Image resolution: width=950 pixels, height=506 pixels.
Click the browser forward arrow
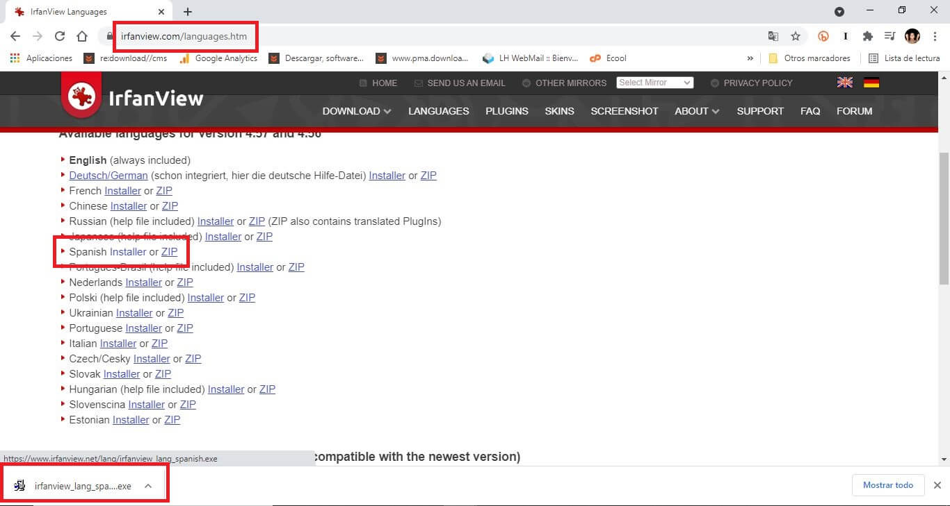tap(38, 36)
